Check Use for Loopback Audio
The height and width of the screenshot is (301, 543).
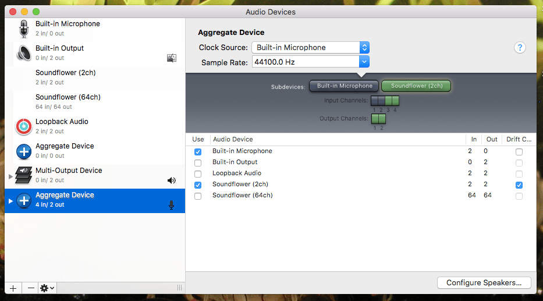[198, 174]
